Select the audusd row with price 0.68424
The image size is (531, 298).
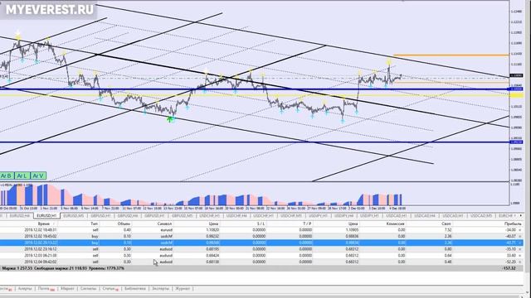coord(261,256)
